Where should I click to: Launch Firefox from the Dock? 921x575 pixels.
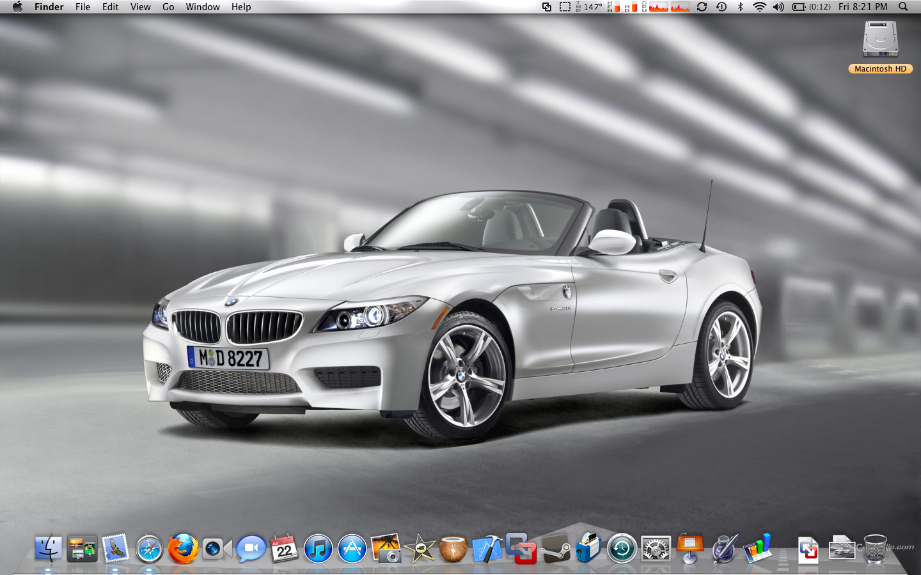click(184, 549)
